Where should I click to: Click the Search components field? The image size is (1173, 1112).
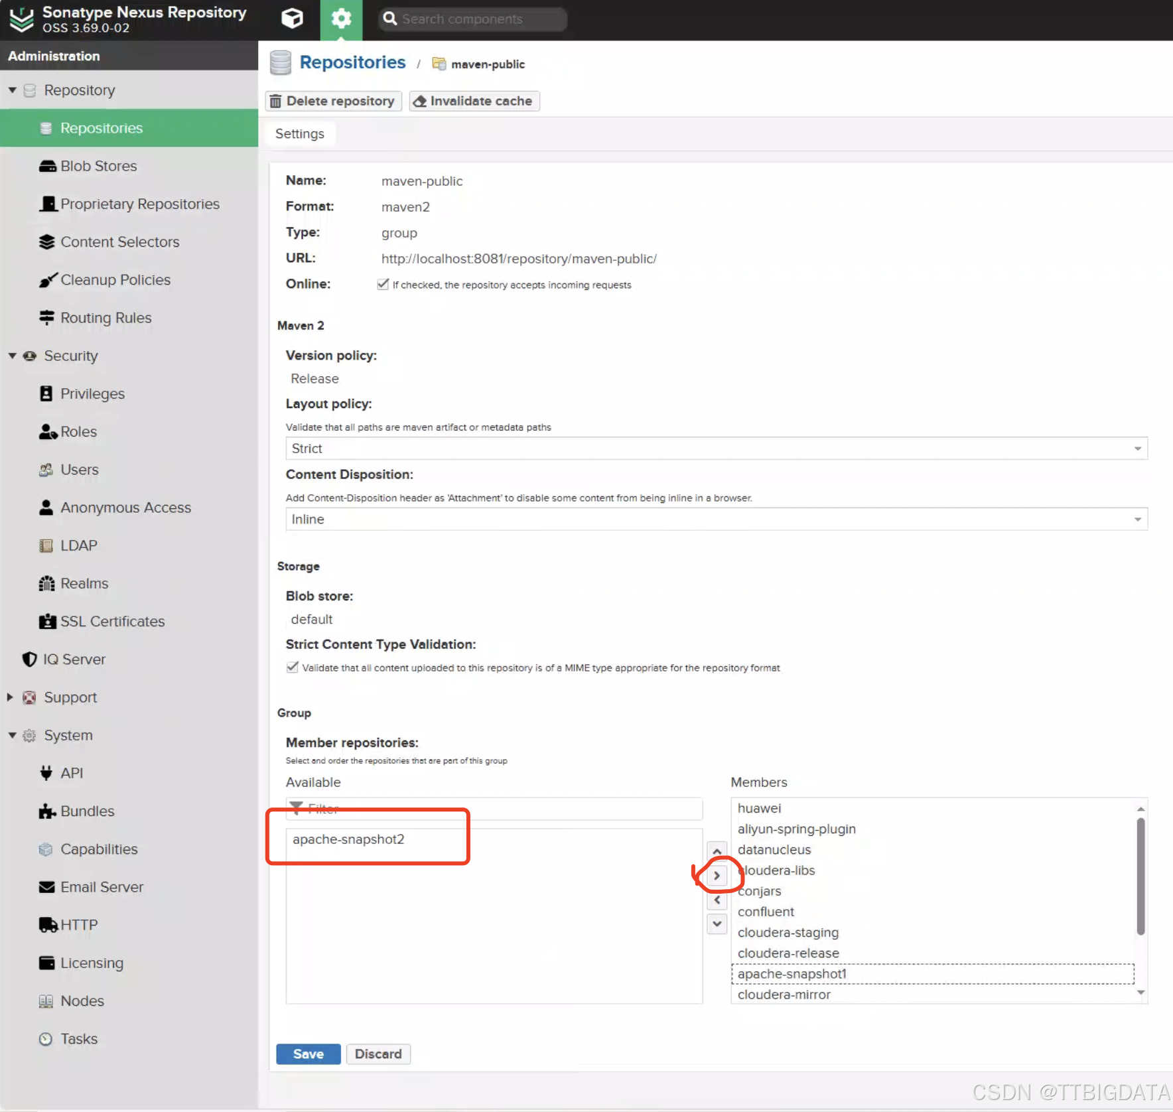[x=472, y=19]
